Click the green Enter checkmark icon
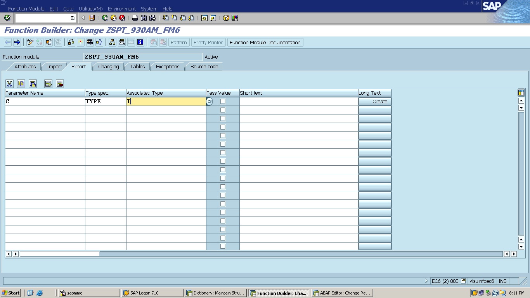This screenshot has height=298, width=530. (7, 18)
